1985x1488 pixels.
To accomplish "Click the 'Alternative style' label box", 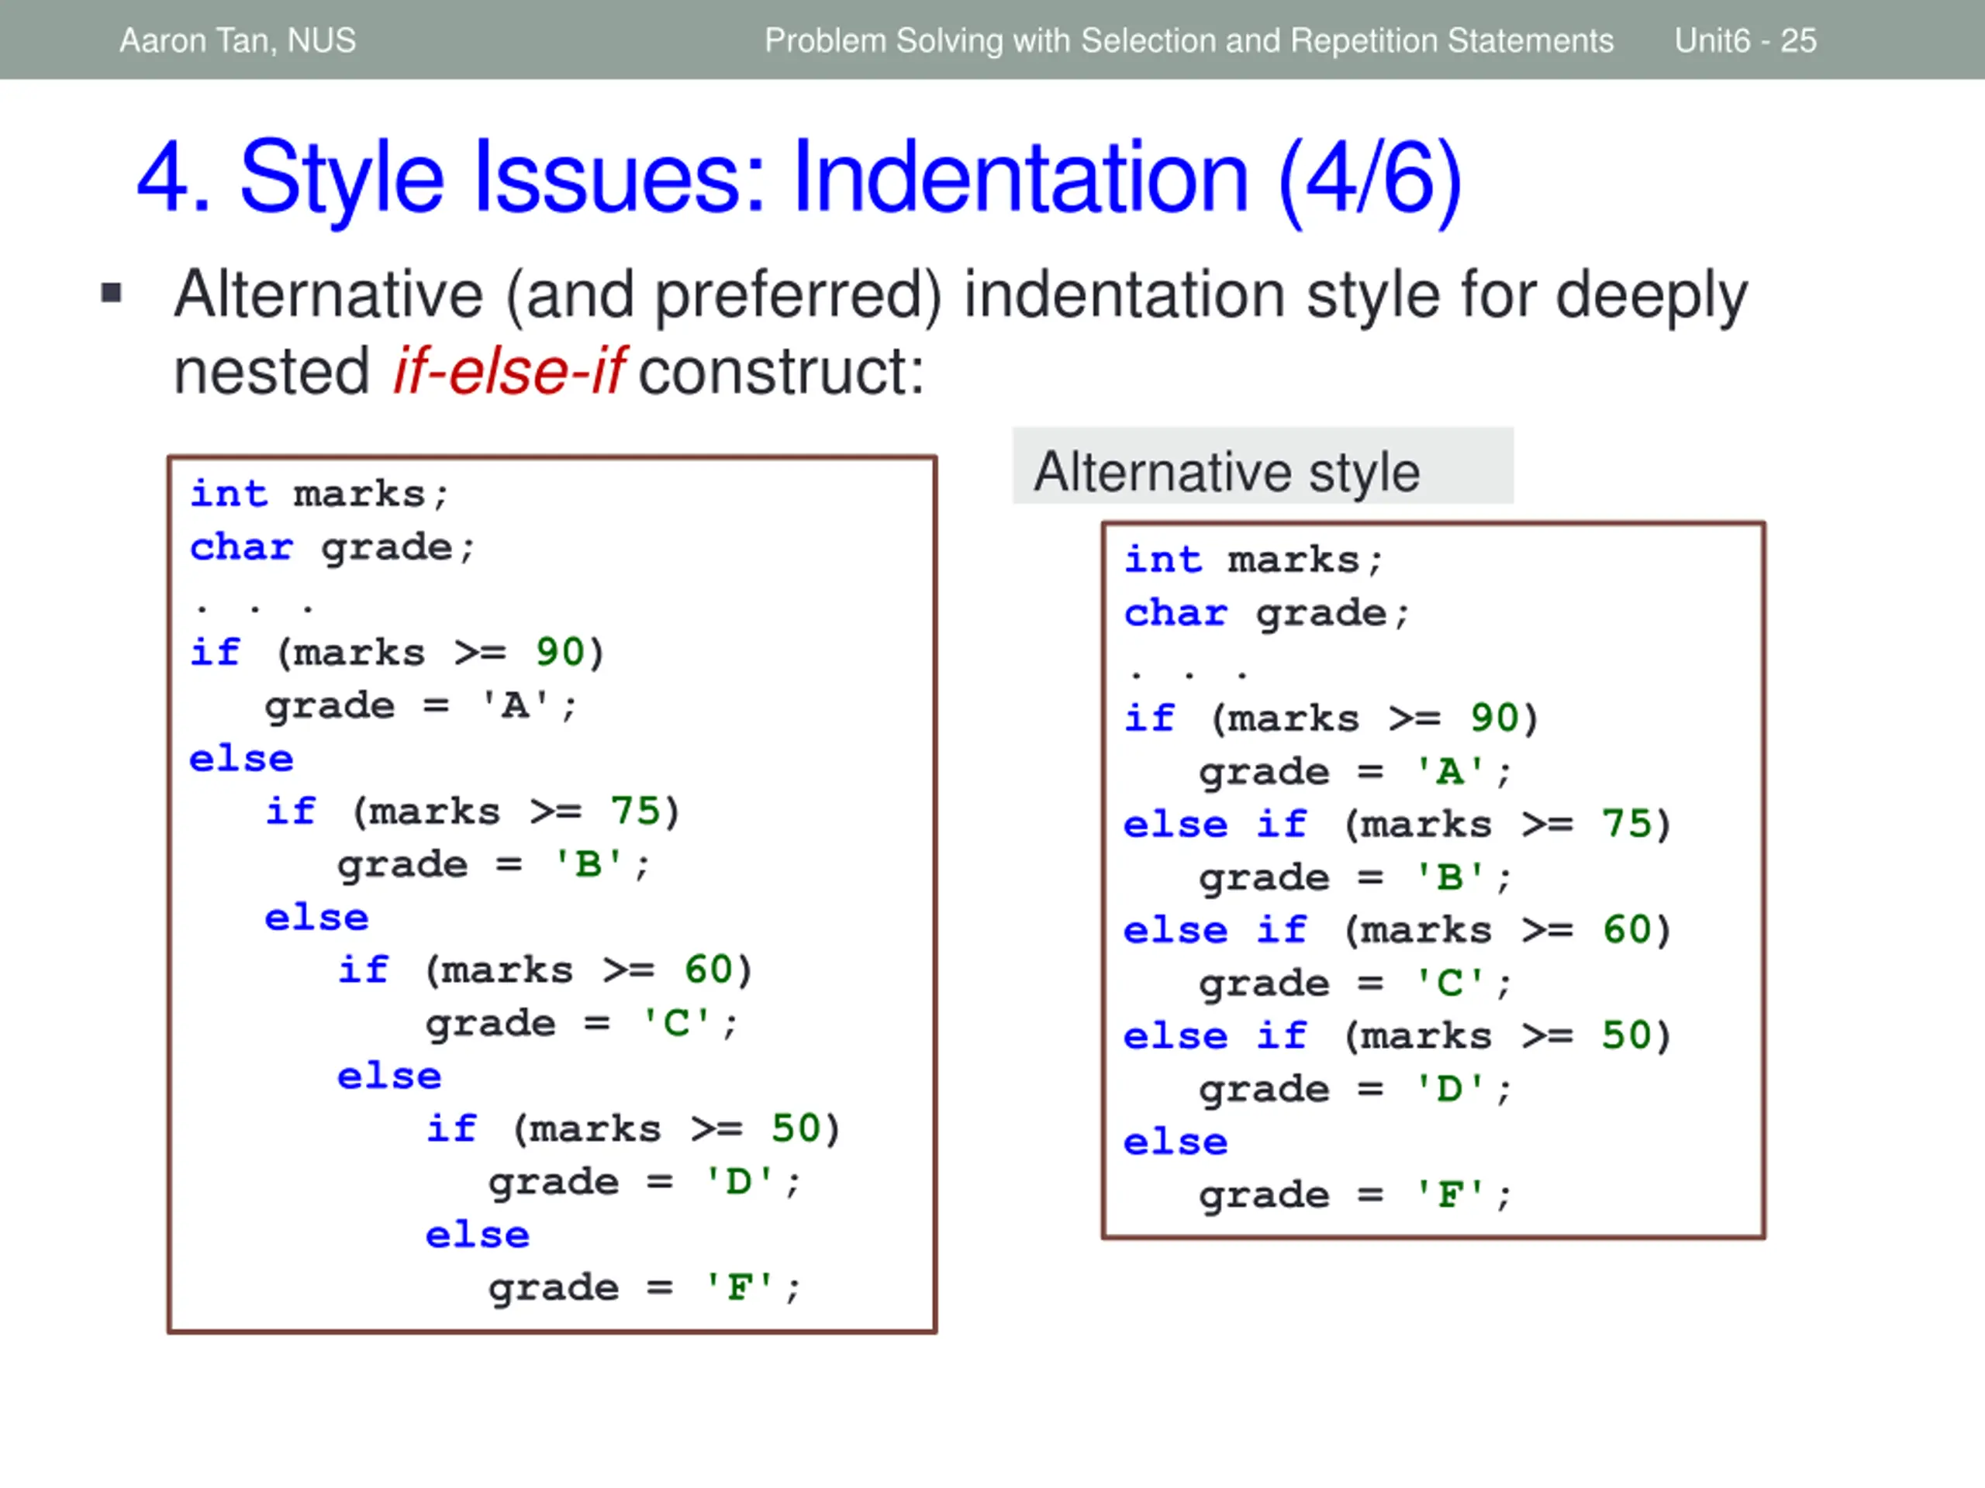I will (1262, 467).
